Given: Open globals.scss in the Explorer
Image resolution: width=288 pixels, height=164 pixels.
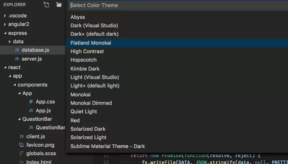Looking at the screenshot, I should coord(41,153).
